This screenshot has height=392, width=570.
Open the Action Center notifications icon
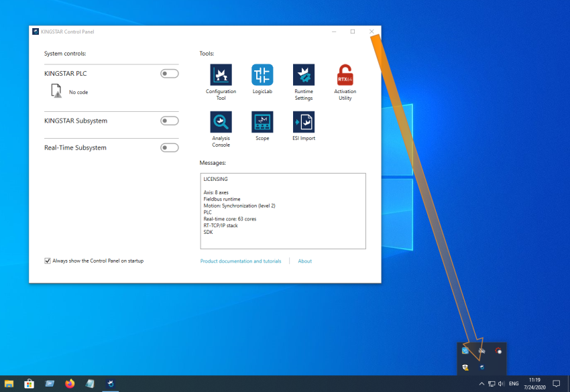tap(556, 384)
